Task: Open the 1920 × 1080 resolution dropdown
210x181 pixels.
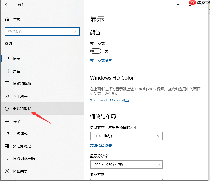Action: pyautogui.click(x=126, y=165)
